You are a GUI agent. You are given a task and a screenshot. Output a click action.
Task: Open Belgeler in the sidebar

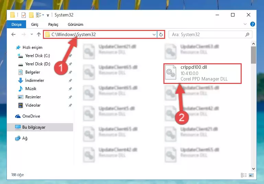tap(33, 72)
